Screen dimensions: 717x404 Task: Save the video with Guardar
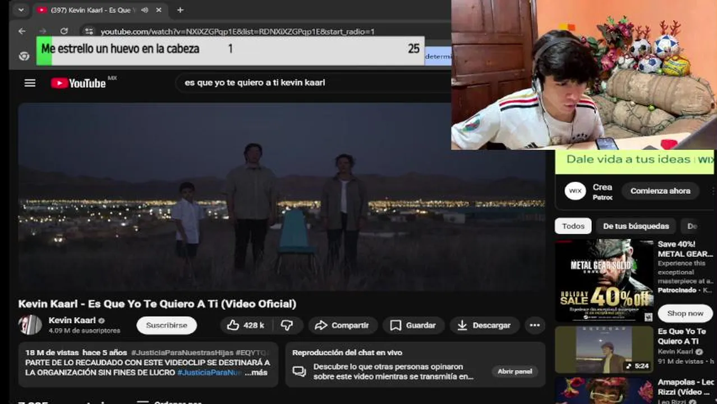(413, 325)
